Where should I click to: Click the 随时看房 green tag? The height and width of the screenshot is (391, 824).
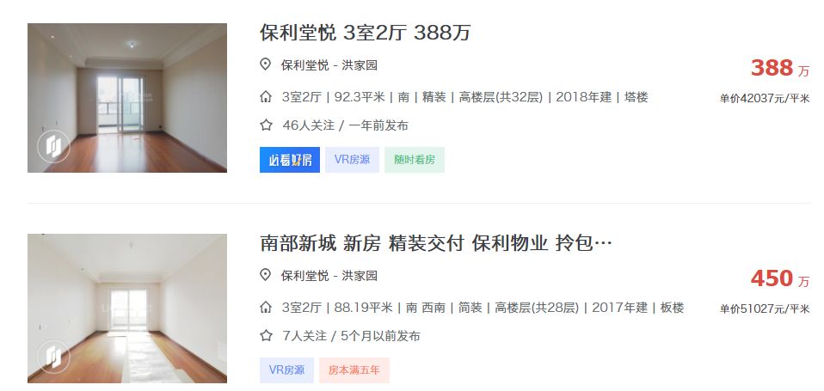415,160
